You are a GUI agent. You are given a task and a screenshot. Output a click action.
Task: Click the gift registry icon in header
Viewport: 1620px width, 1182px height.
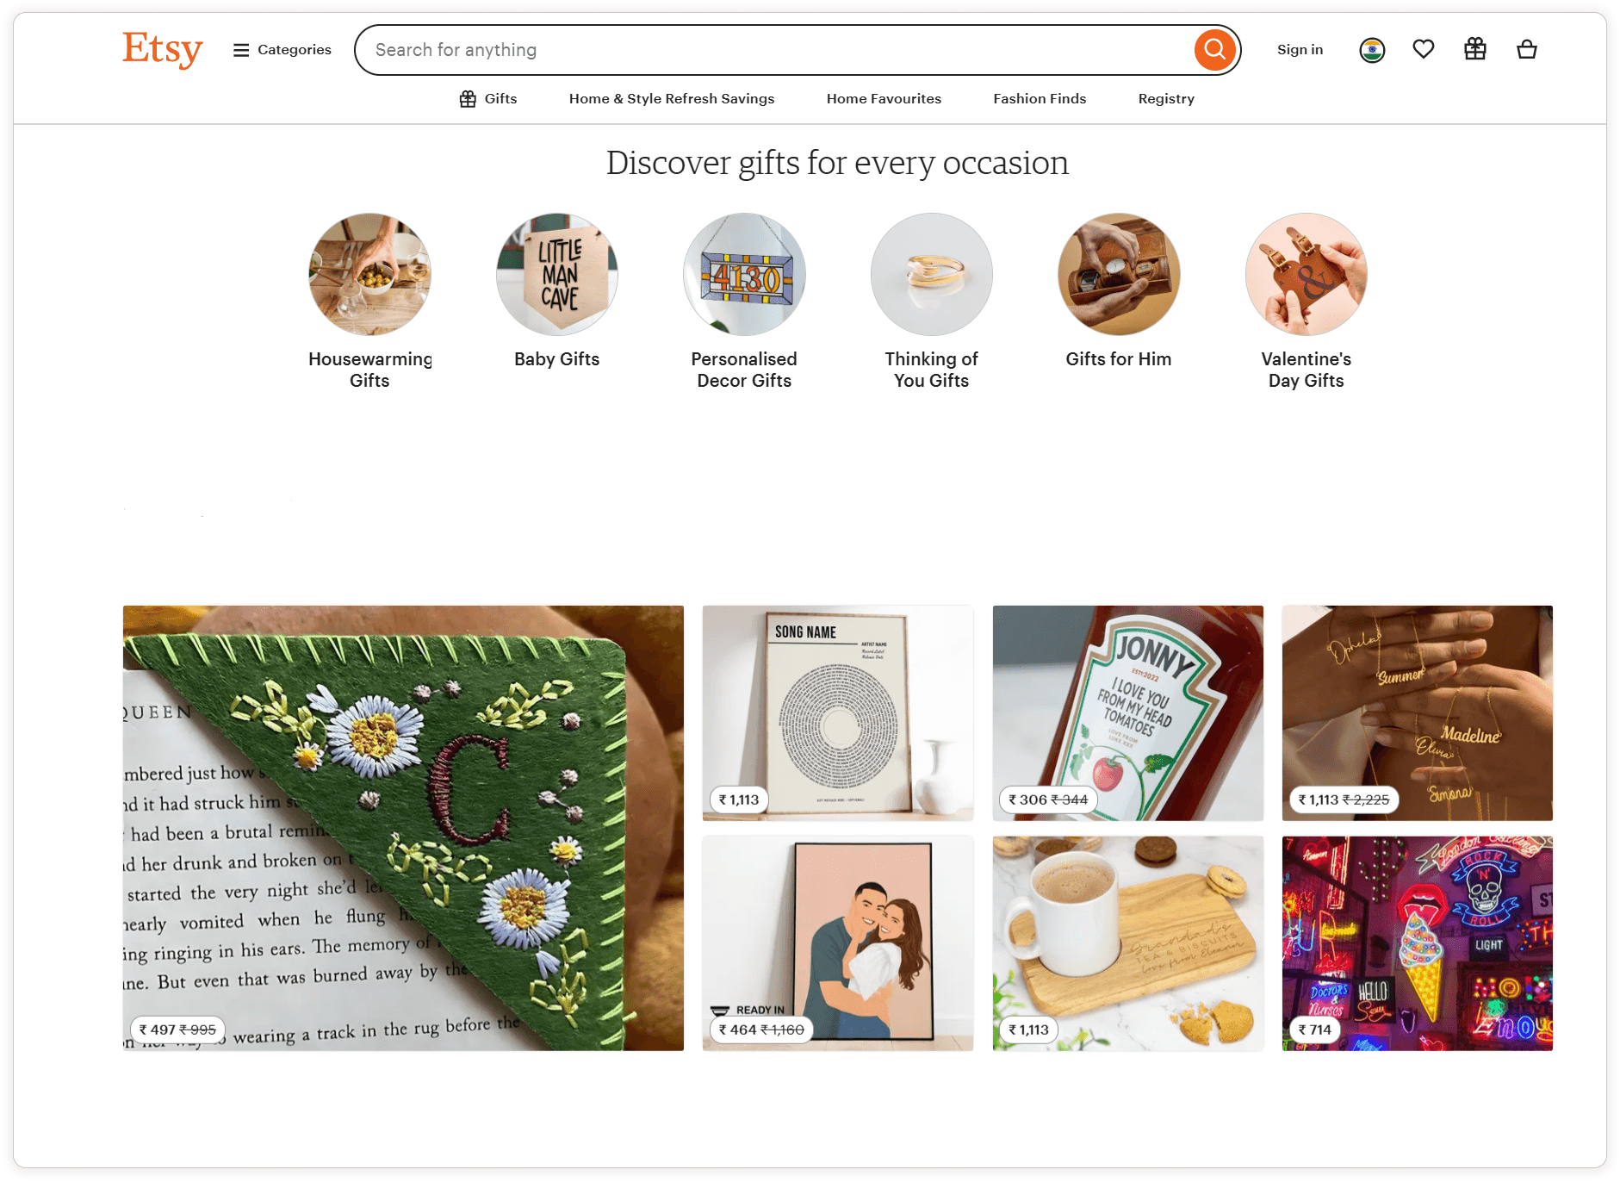pos(1475,50)
